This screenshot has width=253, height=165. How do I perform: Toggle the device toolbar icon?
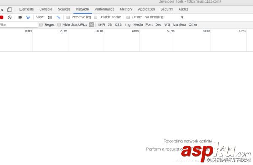coord(9,10)
